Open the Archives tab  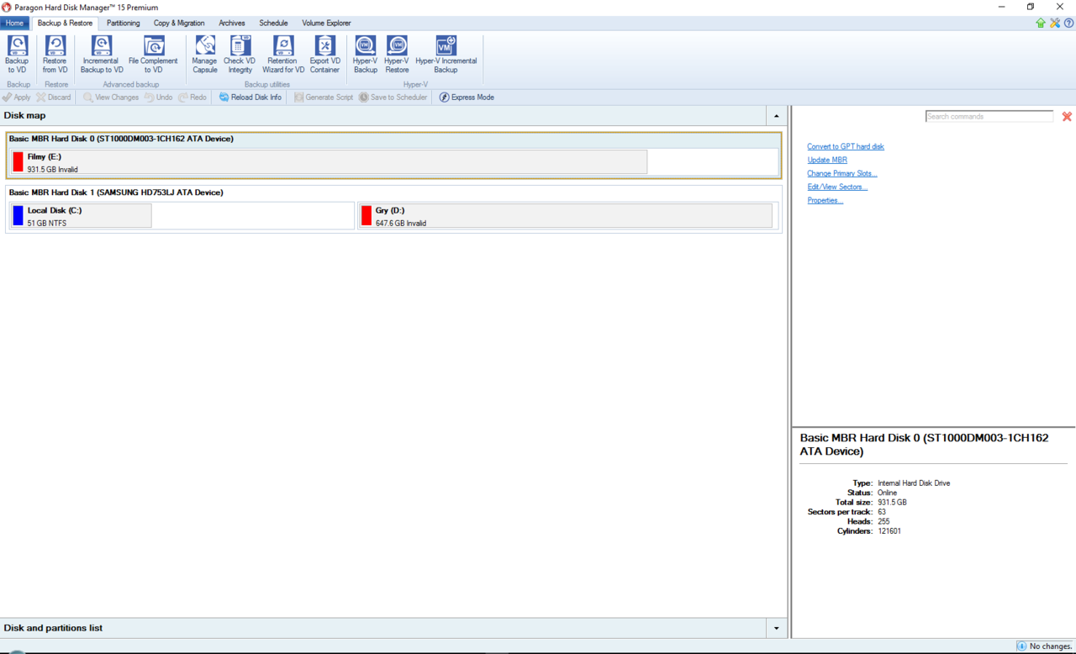232,23
